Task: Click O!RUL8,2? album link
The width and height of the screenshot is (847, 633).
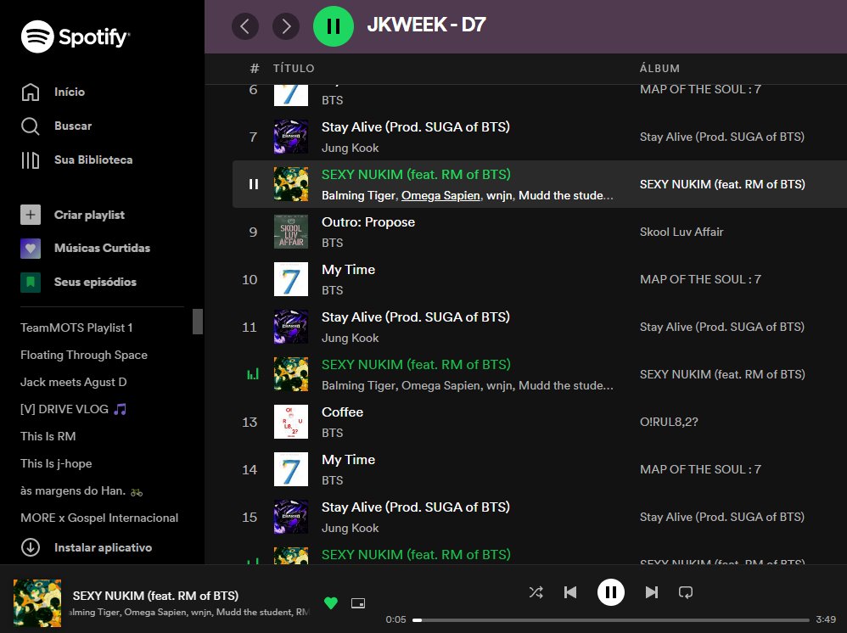Action: pyautogui.click(x=669, y=422)
